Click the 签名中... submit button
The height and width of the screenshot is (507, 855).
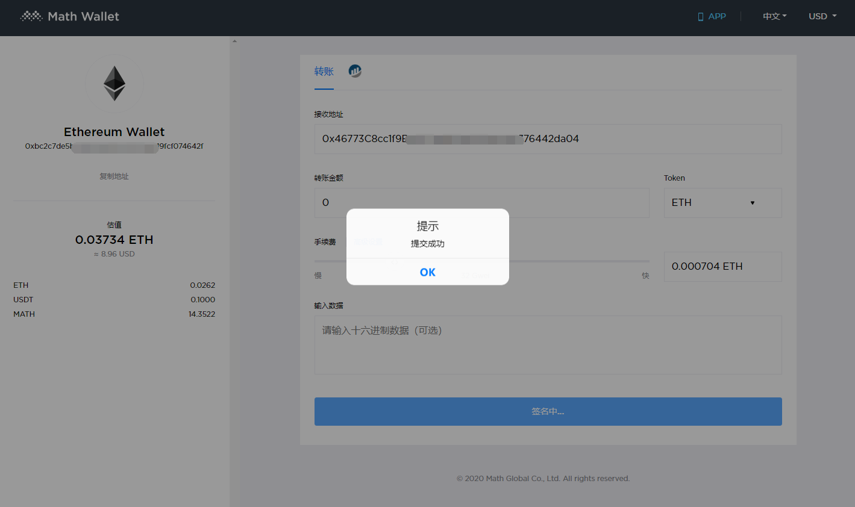point(548,411)
